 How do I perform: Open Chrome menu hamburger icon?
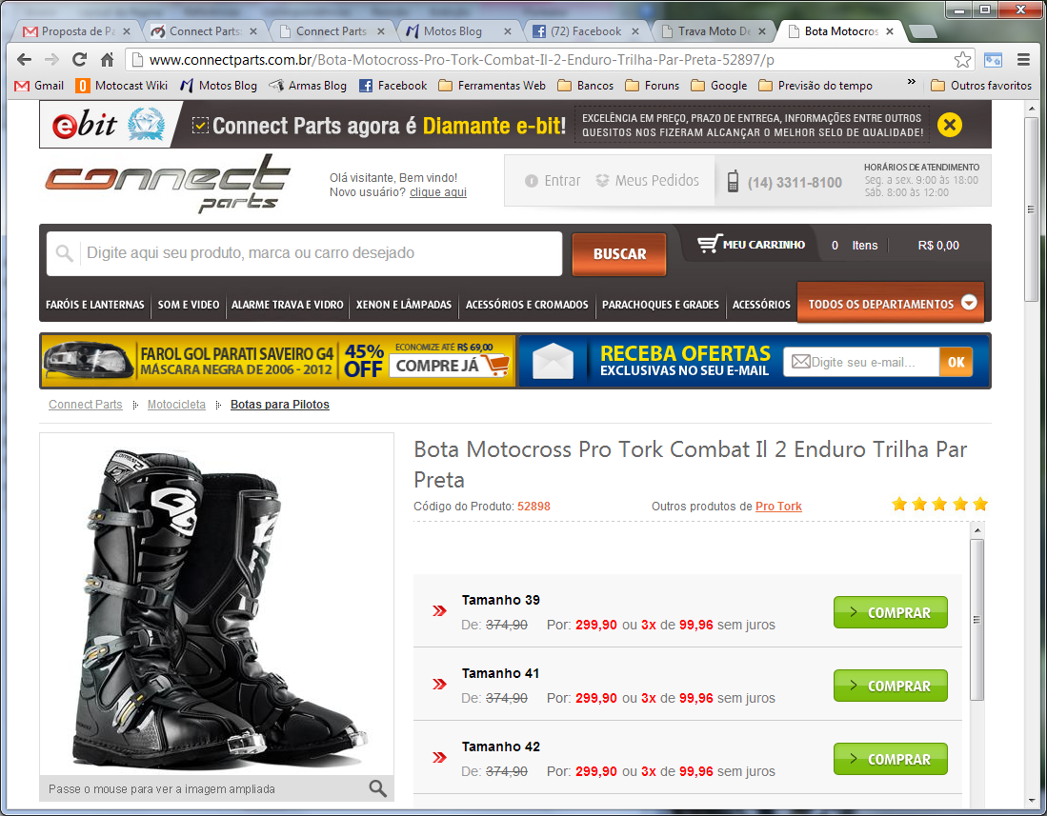click(1023, 59)
